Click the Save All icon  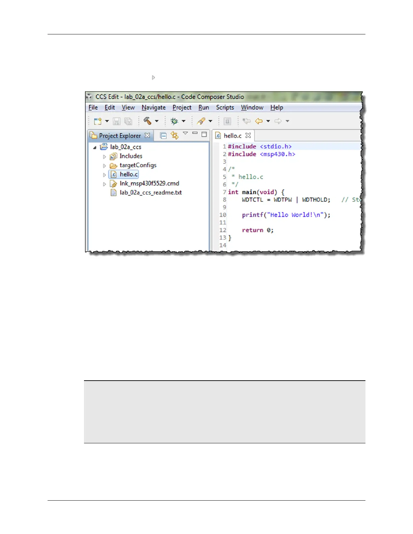pos(128,121)
